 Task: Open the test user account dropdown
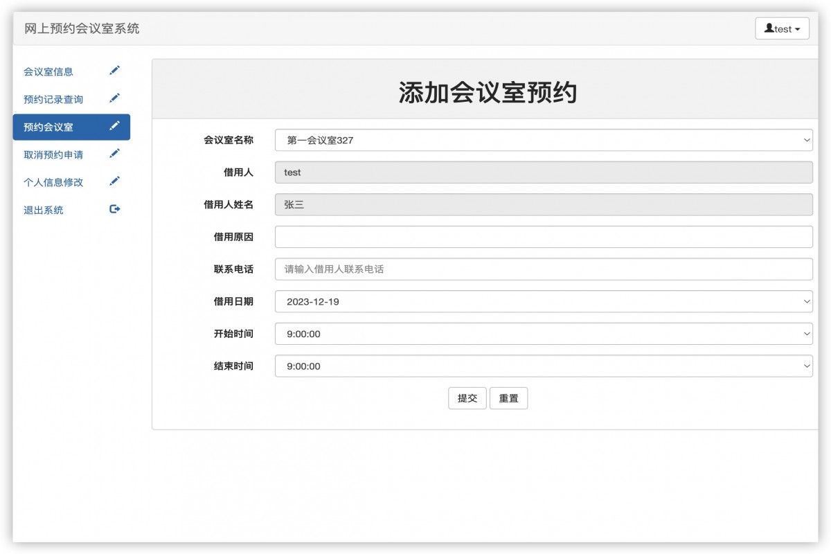tap(782, 28)
